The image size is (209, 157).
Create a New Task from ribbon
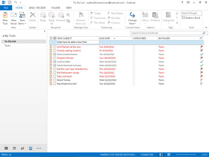(5, 18)
